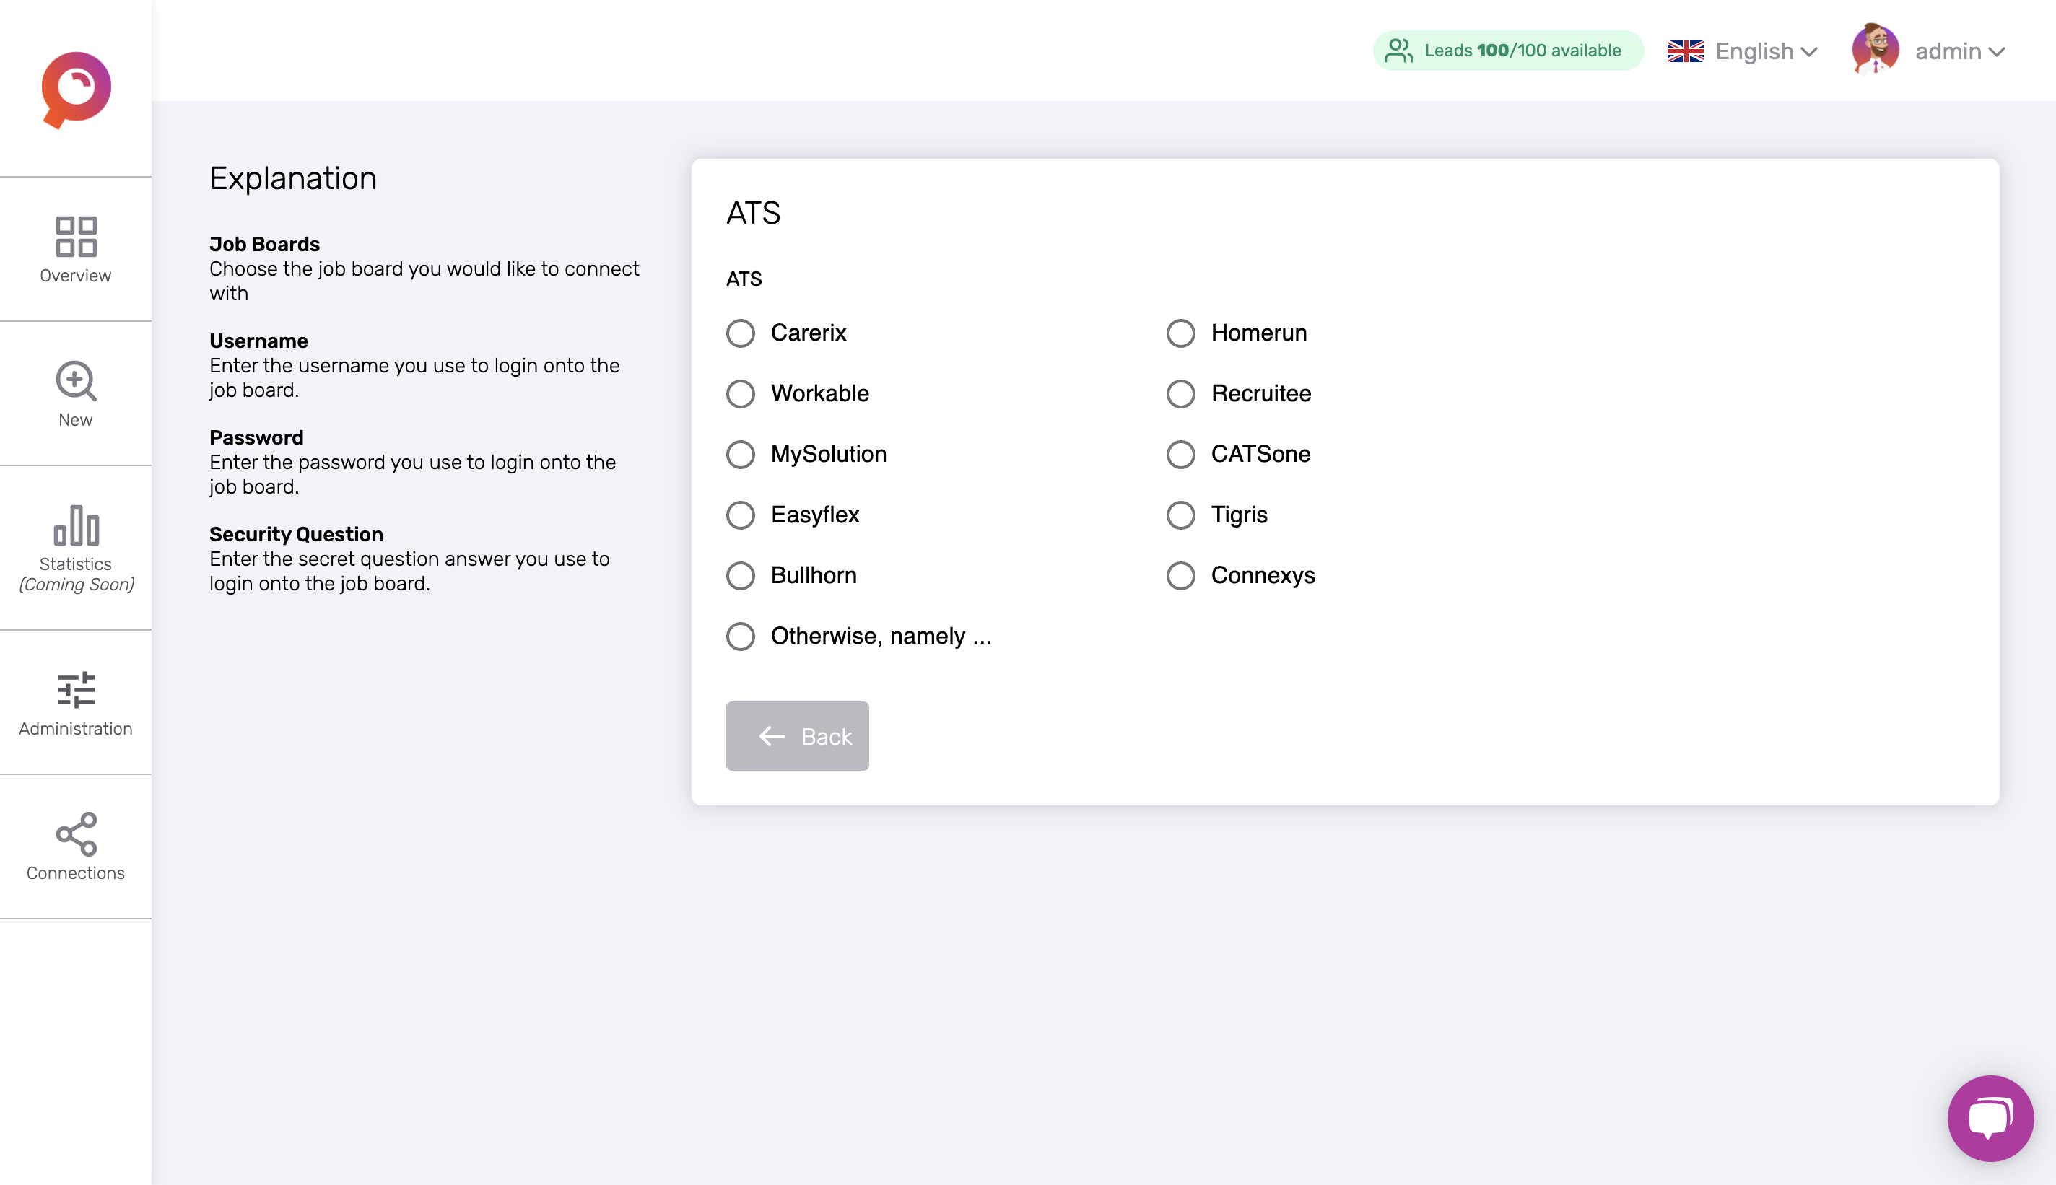Select the Overview grid icon
The width and height of the screenshot is (2056, 1185).
[75, 237]
